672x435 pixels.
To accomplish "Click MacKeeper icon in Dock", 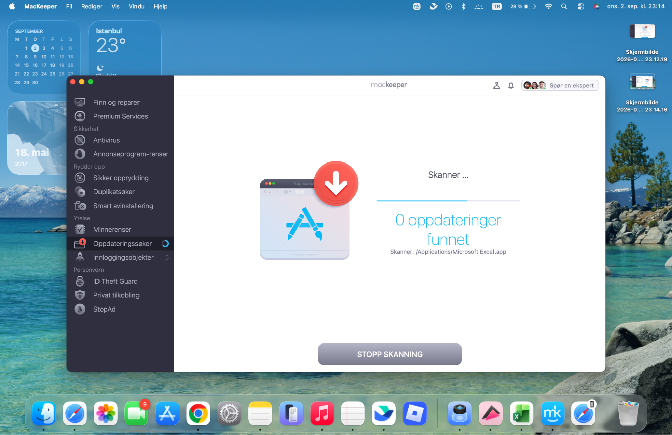I will pyautogui.click(x=552, y=413).
